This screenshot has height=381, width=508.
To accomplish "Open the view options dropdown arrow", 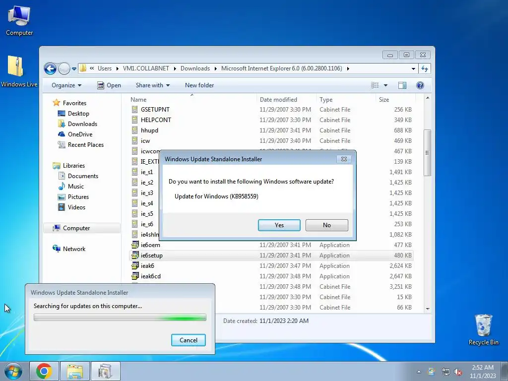I will [385, 85].
